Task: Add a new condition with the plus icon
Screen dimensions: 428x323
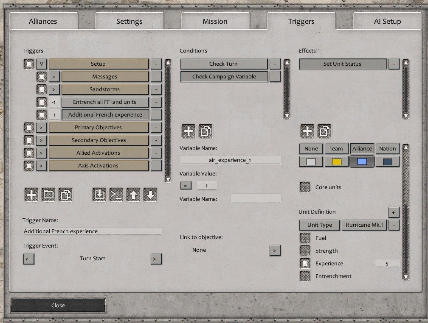Action: 189,131
